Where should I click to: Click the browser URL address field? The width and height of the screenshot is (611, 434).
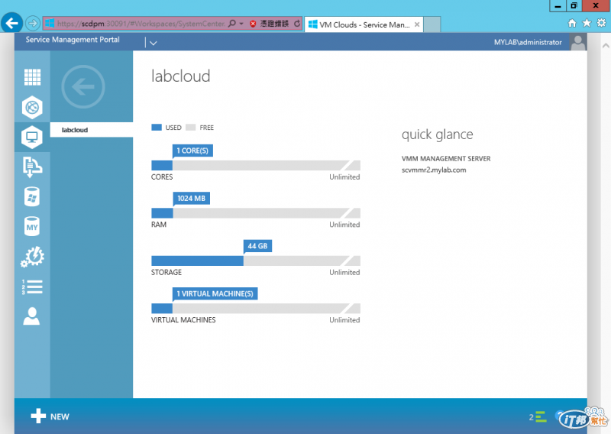(141, 24)
